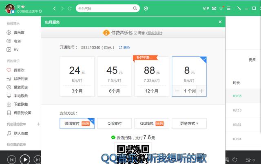Select the 88元 12个月 plan
This screenshot has height=164, width=261.
152,77
